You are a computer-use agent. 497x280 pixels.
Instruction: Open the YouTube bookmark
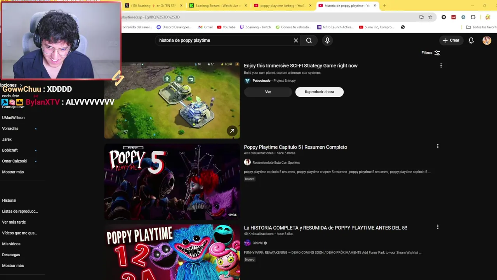pyautogui.click(x=226, y=27)
